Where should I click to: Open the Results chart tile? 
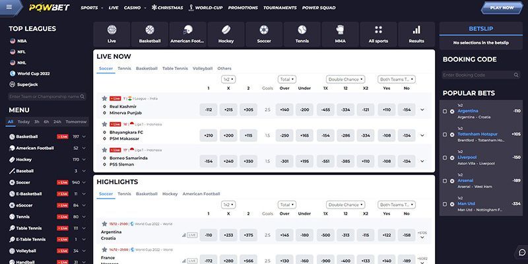416,34
